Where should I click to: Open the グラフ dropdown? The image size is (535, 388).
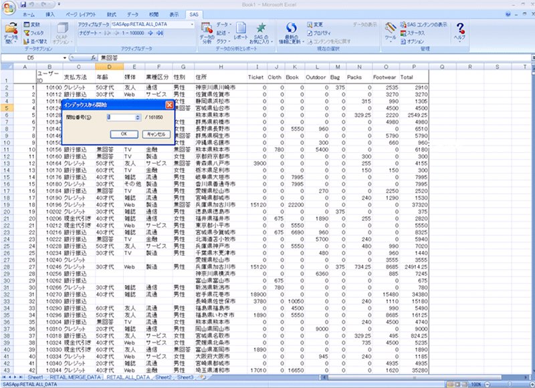click(x=223, y=41)
